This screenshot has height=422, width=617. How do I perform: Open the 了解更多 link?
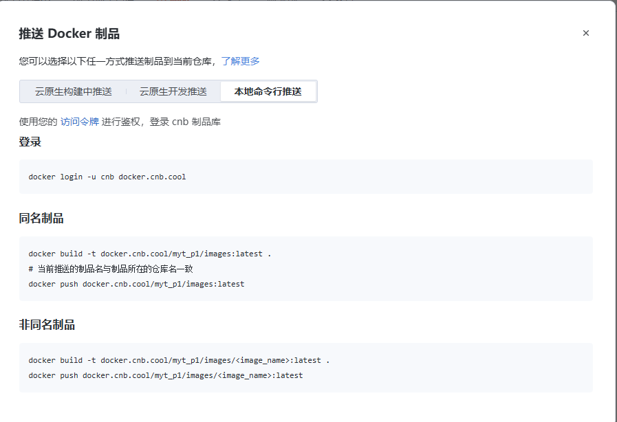pyautogui.click(x=240, y=61)
